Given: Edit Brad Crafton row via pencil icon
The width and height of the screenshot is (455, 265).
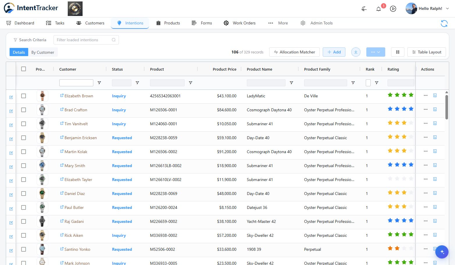Looking at the screenshot, I should coord(11,111).
